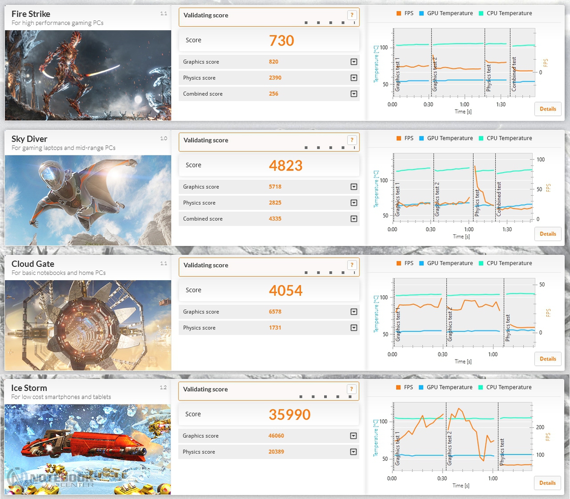Viewport: 570px width, 499px height.
Task: Click the Ice Storm FPS legend swatch
Action: pyautogui.click(x=398, y=388)
